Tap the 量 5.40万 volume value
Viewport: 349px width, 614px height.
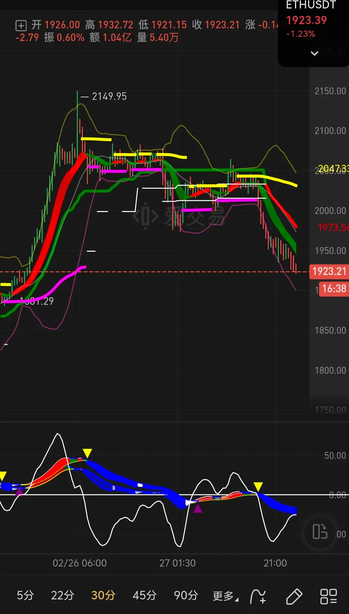point(158,38)
